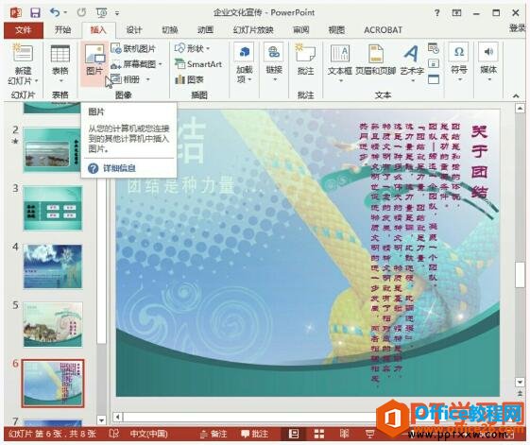The image size is (530, 445).
Task: Click the 新建幻灯片 new slide icon
Action: (23, 53)
